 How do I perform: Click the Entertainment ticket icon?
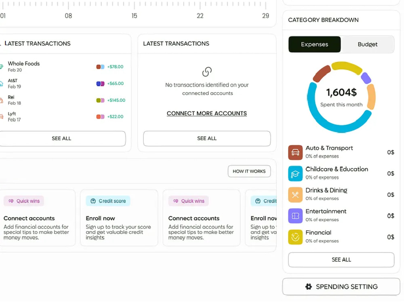[x=295, y=216]
